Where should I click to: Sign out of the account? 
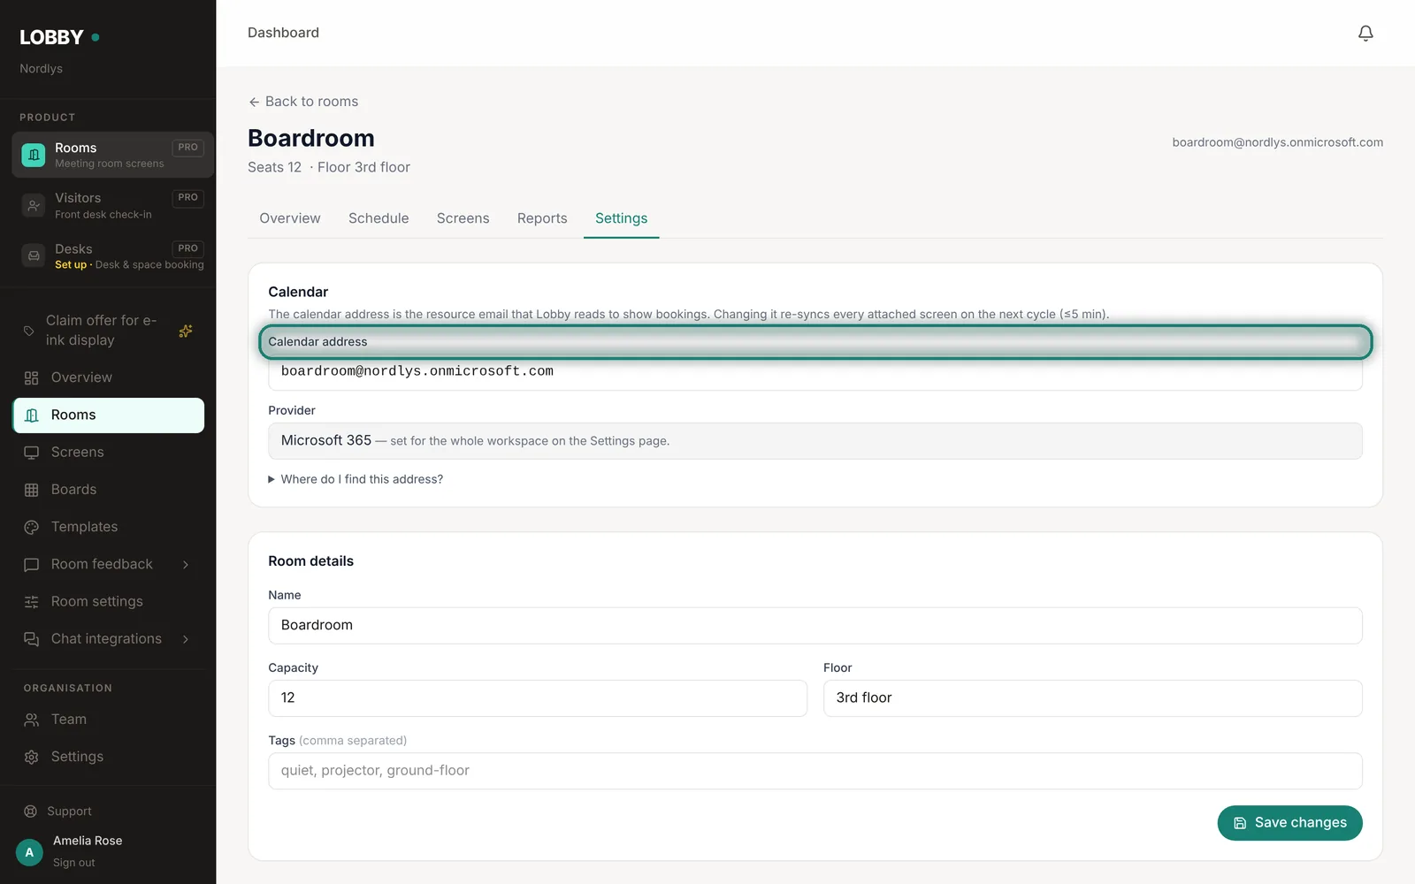[73, 863]
